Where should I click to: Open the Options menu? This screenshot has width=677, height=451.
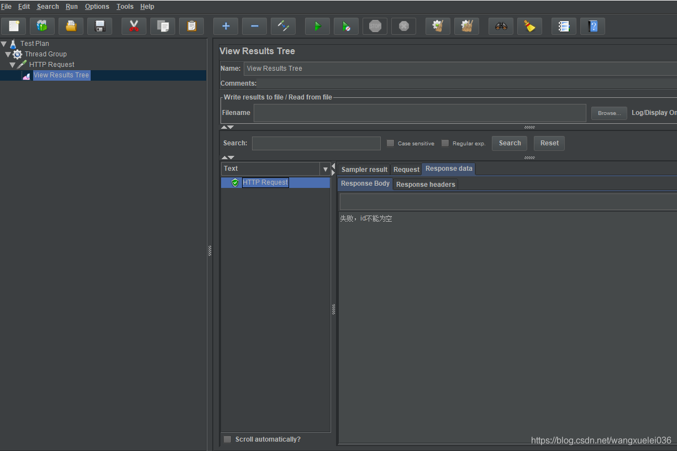click(97, 7)
